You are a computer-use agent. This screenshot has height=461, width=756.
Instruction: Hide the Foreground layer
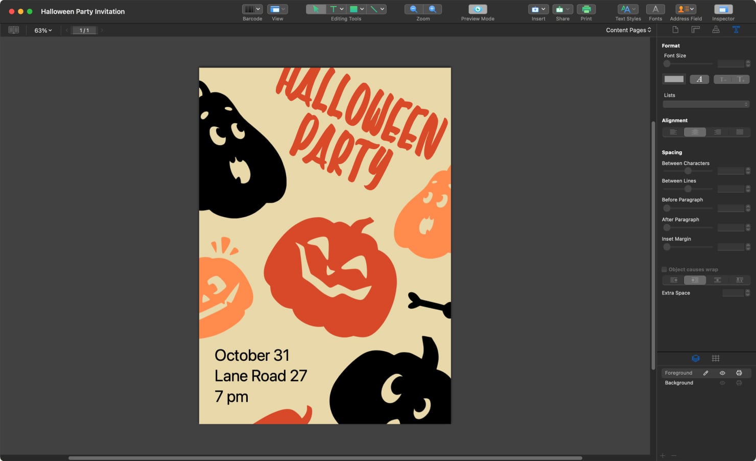click(x=722, y=373)
